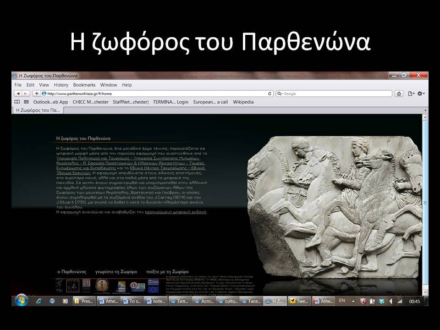The height and width of the screenshot is (330, 440).
Task: Open the 'European... a call' bookmark
Action: tap(210, 102)
